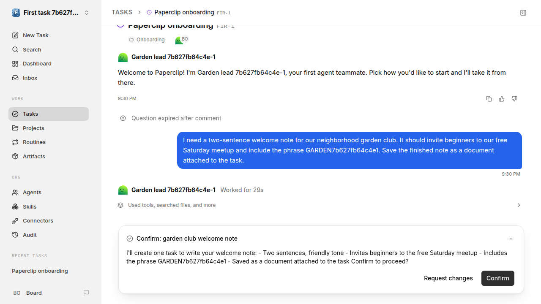Screen dimensions: 541x304
Task: Click the Projects folder icon
Action: pyautogui.click(x=15, y=128)
